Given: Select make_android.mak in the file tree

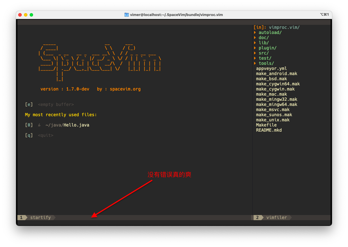Looking at the screenshot, I should click(x=277, y=74).
